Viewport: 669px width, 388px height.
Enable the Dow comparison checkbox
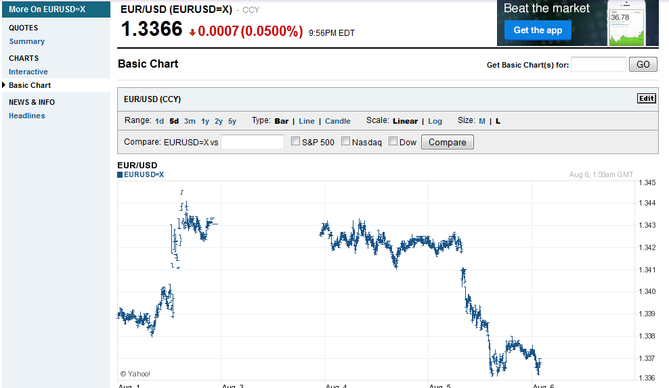393,141
